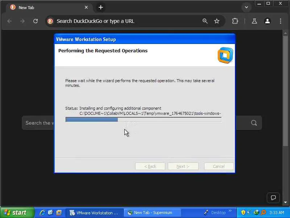Reload the page in Supermium
Image resolution: width=290 pixels, height=218 pixels.
(36, 21)
